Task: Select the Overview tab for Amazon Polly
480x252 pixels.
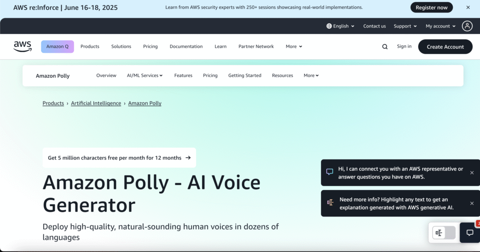Action: pos(106,75)
